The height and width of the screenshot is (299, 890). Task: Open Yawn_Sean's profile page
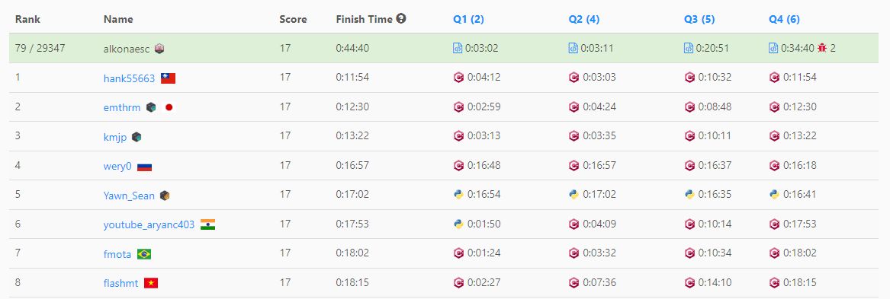pyautogui.click(x=129, y=196)
